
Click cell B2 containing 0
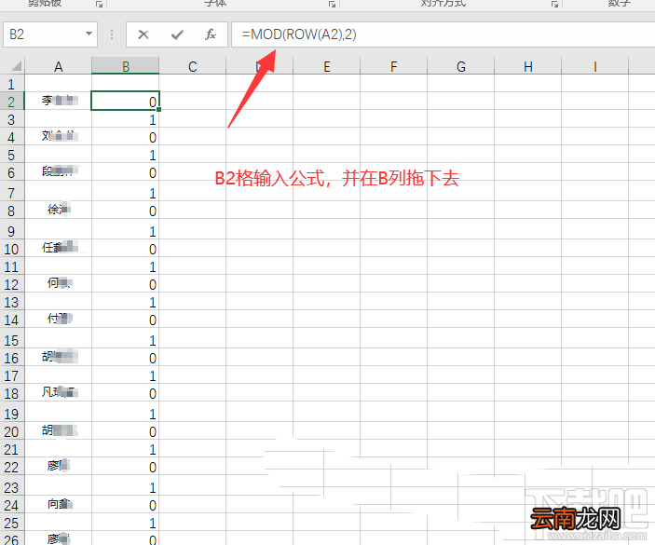tap(126, 101)
